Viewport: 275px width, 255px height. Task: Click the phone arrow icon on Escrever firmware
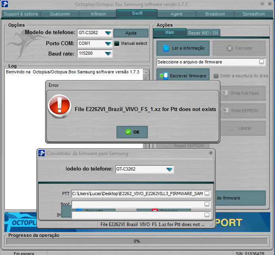pyautogui.click(x=164, y=76)
